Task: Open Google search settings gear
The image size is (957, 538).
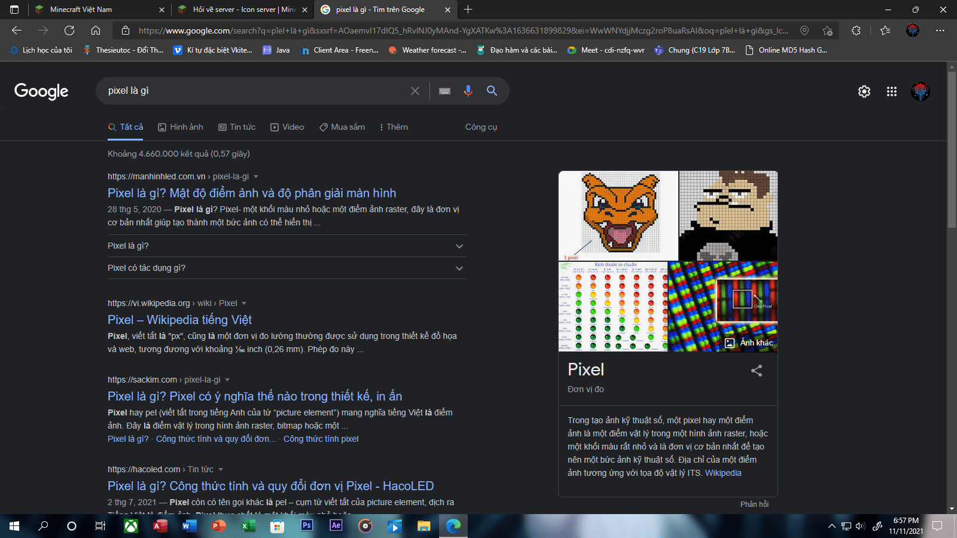Action: pyautogui.click(x=864, y=91)
